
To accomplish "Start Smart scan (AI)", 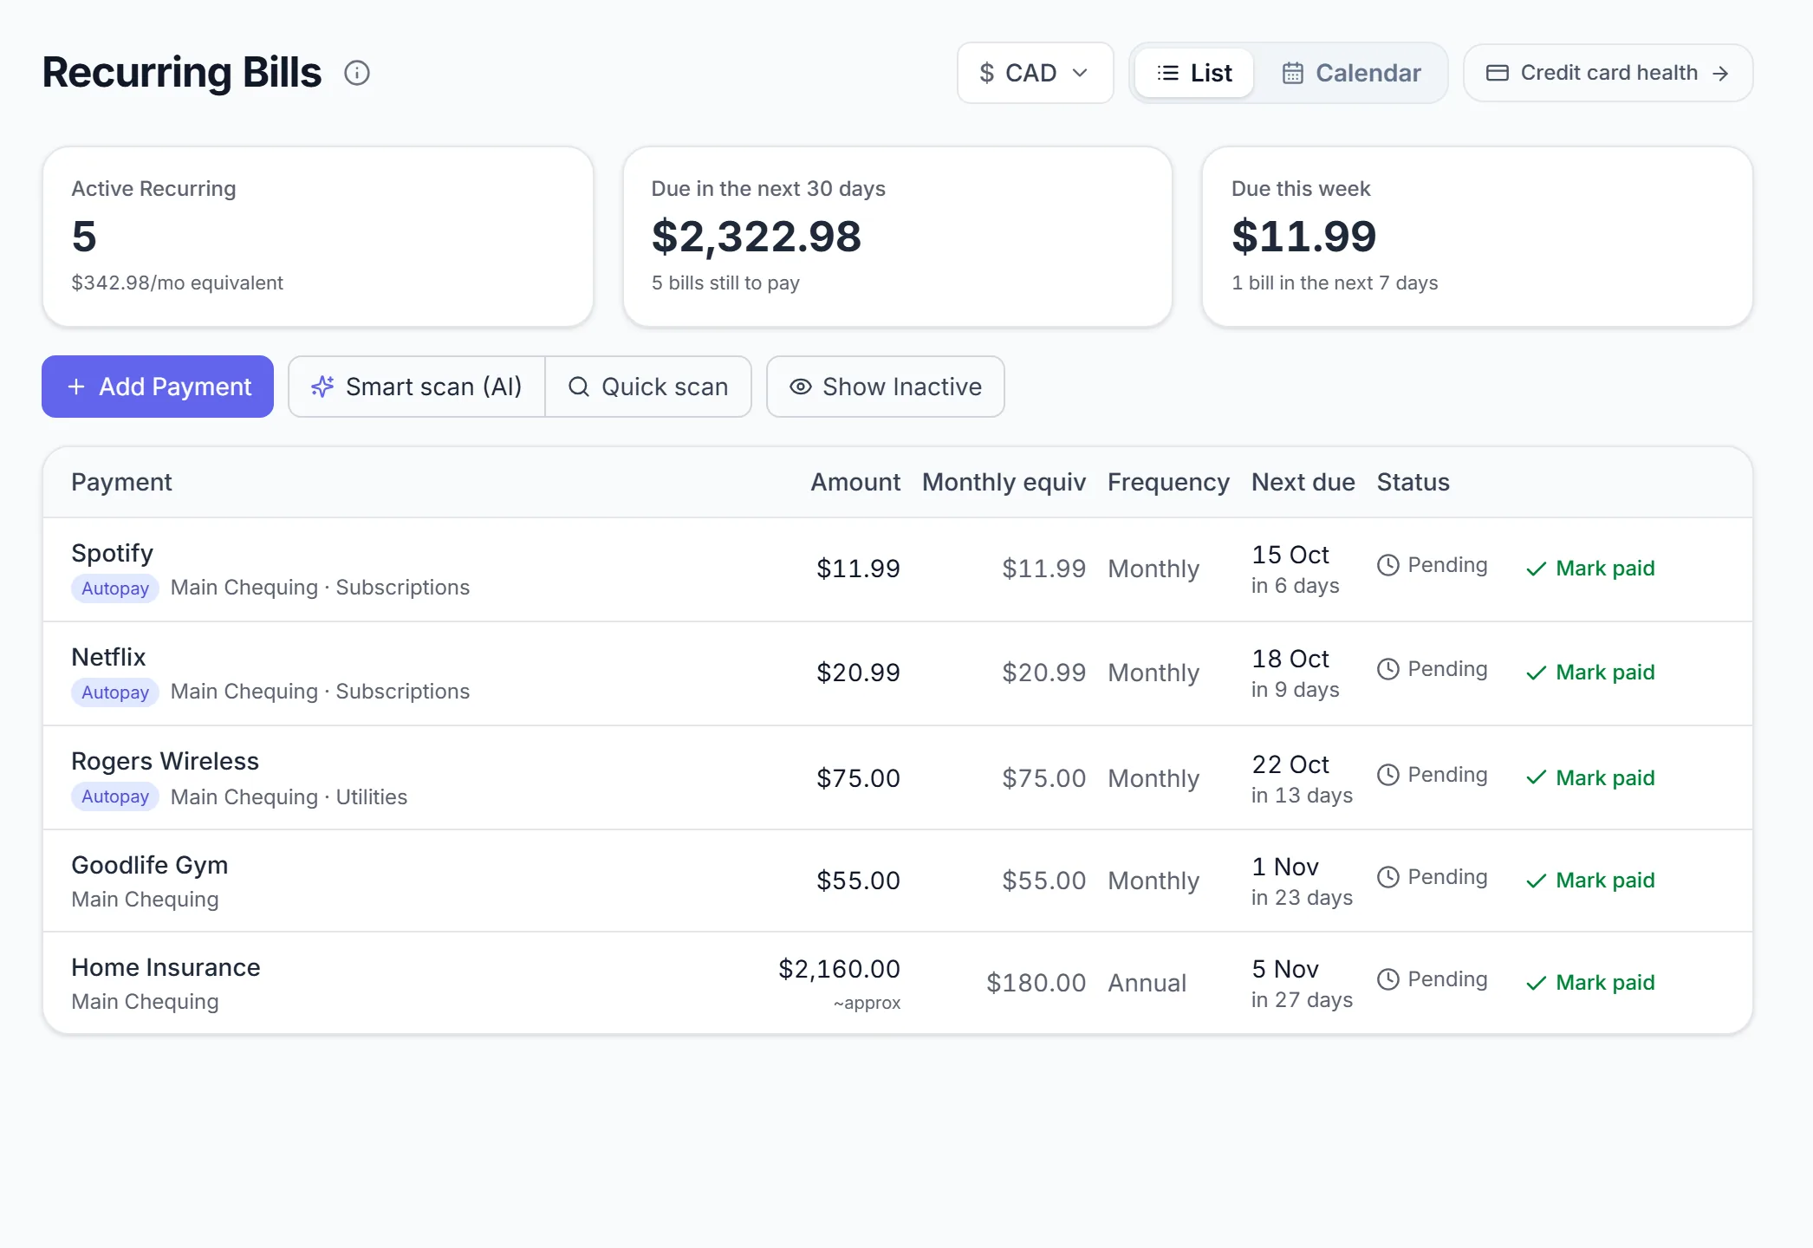I will click(x=417, y=387).
